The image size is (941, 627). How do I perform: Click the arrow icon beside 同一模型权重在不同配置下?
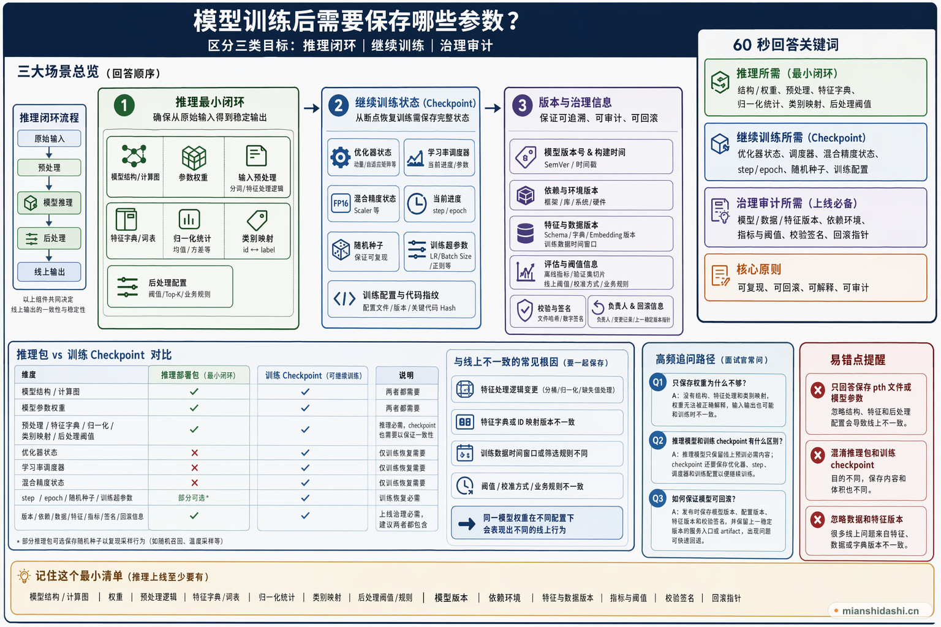coord(467,524)
